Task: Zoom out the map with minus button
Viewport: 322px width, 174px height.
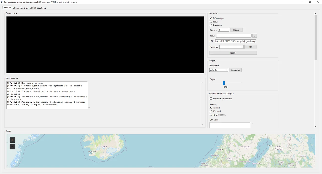Action: [12, 147]
